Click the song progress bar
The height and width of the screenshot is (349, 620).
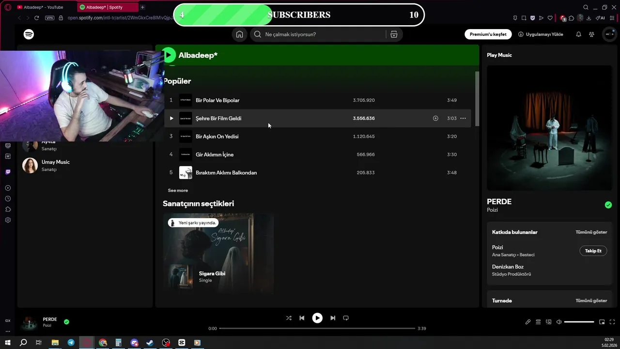pyautogui.click(x=317, y=329)
